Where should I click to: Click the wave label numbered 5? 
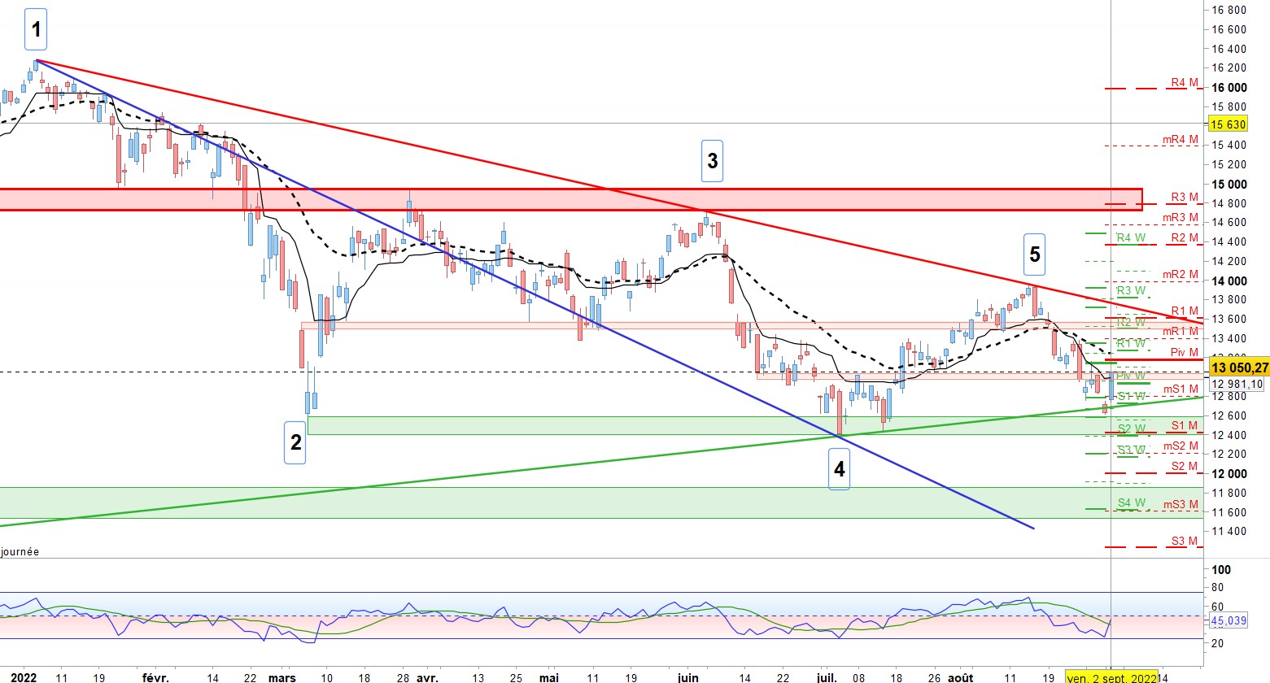tap(1034, 254)
